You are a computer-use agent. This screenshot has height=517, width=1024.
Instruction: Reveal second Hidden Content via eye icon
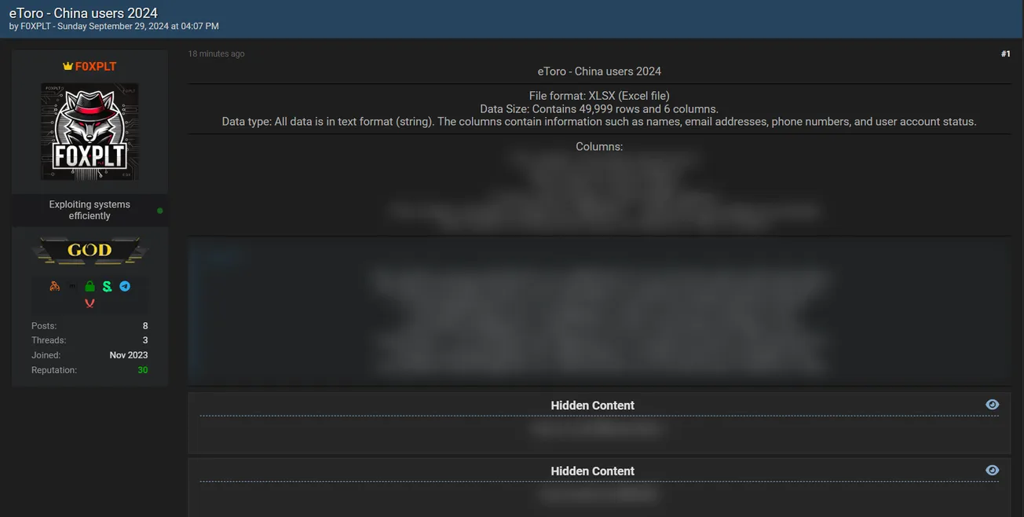992,470
